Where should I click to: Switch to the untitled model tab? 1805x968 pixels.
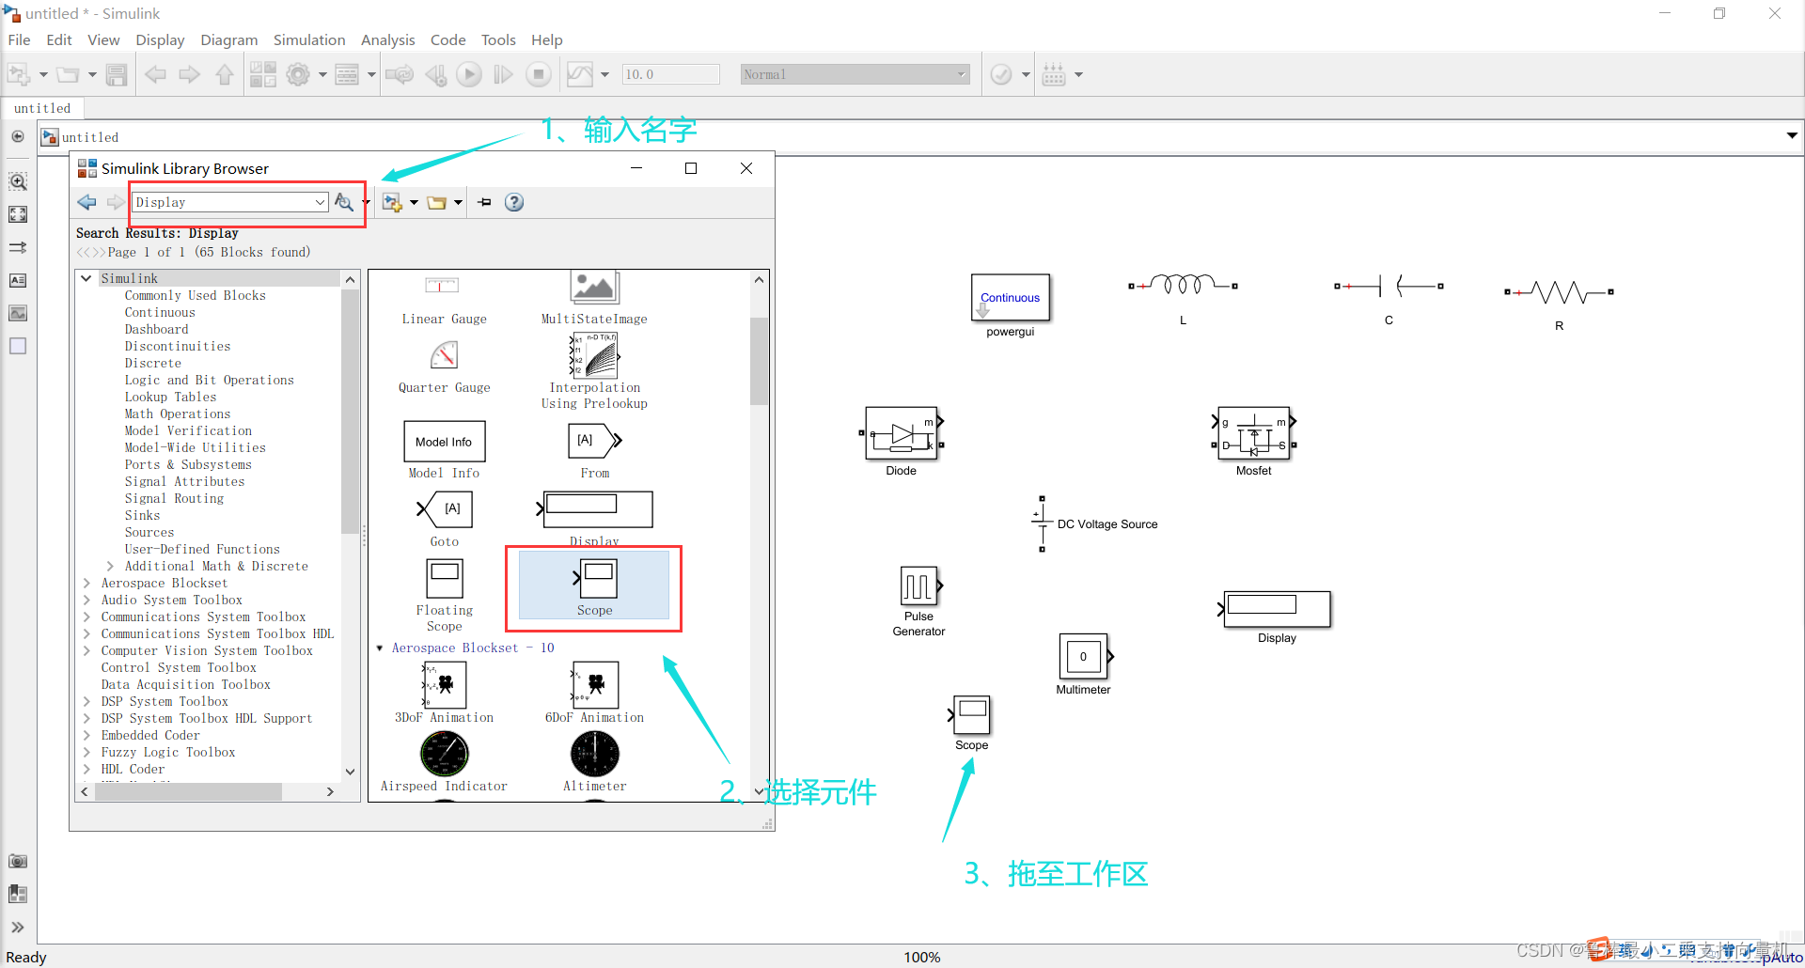[x=42, y=108]
